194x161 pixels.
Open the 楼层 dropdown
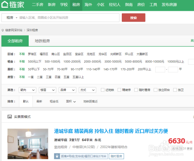pos(47,90)
